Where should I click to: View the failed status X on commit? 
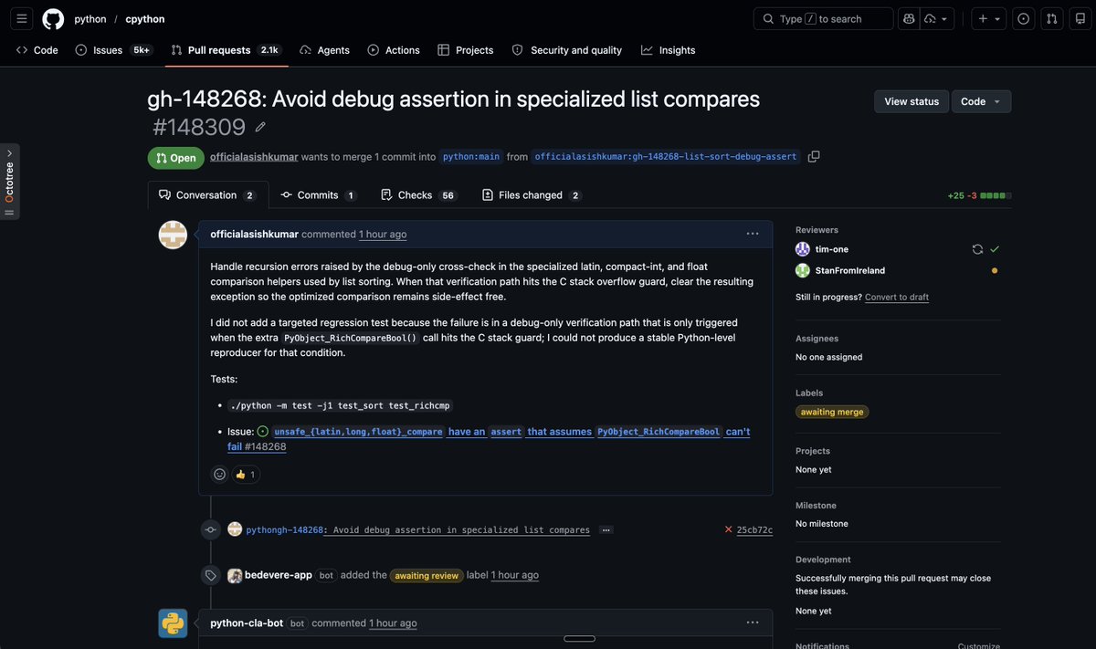(729, 529)
